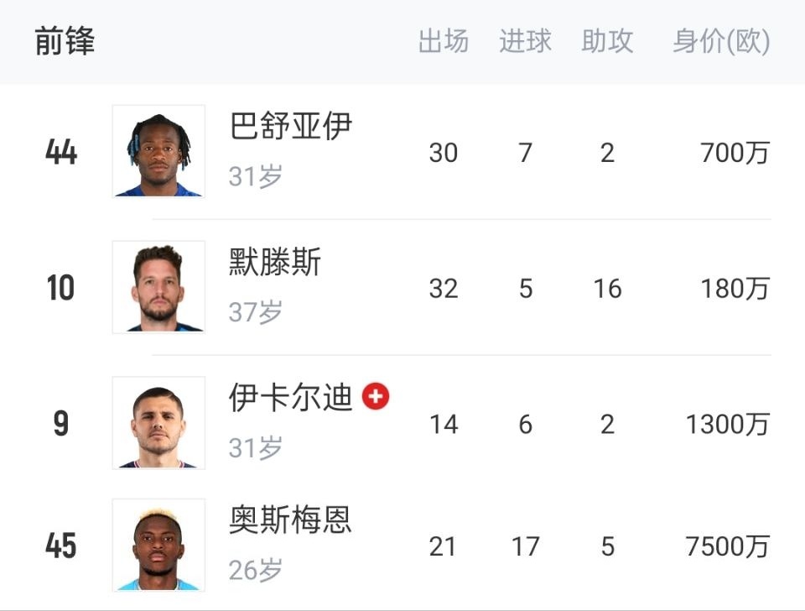Click 奥斯梅恩's 7500万 market value

tap(727, 546)
